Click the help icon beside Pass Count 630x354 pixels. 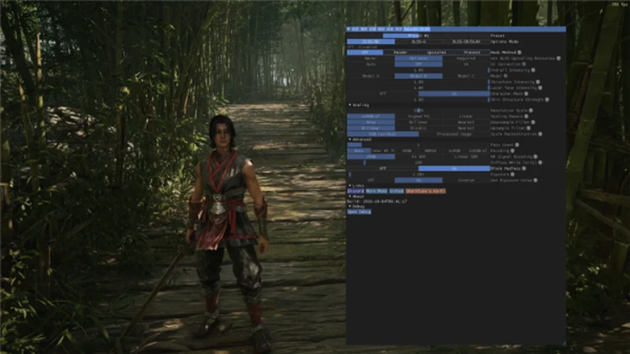tap(517, 145)
